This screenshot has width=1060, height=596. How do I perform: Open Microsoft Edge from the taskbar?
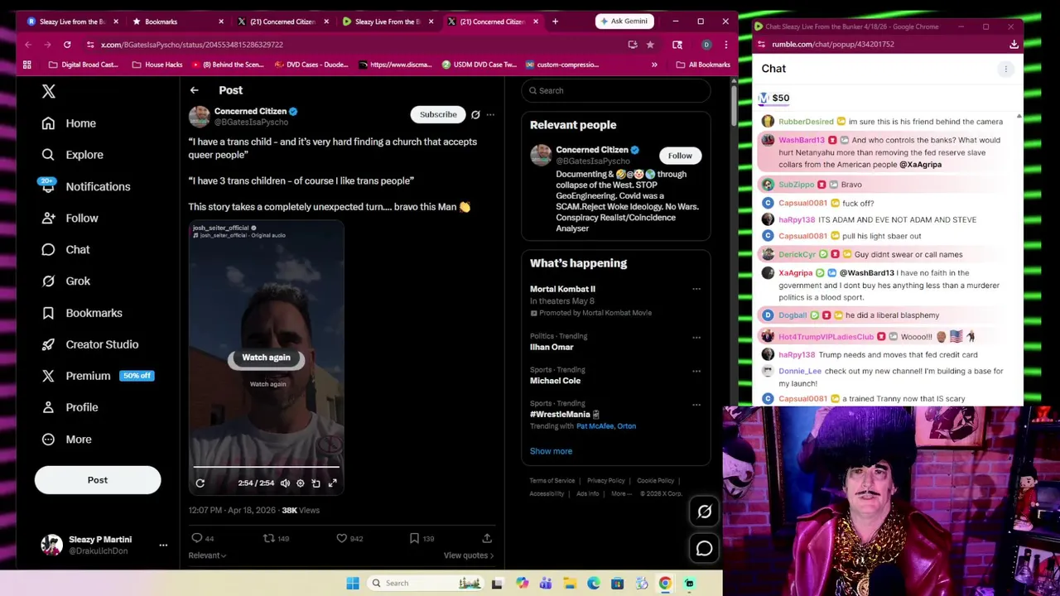point(594,584)
